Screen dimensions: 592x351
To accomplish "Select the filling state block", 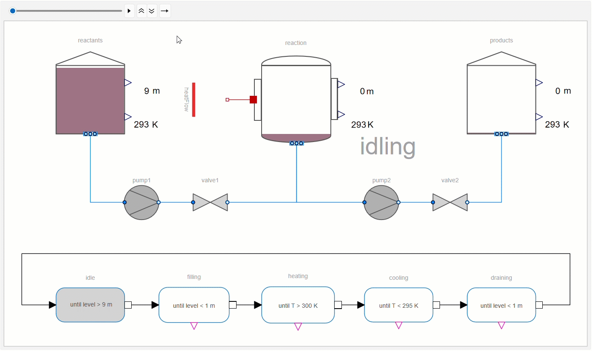I will [194, 305].
